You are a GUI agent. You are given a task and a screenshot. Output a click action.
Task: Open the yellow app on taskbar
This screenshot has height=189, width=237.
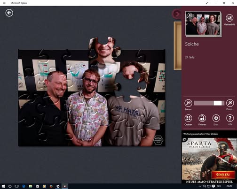[44, 186]
